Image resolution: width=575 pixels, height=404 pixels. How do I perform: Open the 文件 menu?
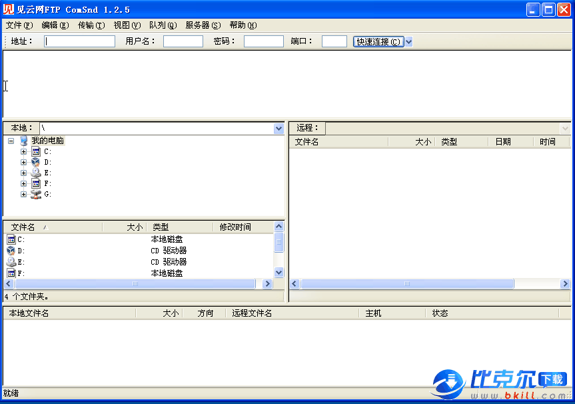click(19, 25)
